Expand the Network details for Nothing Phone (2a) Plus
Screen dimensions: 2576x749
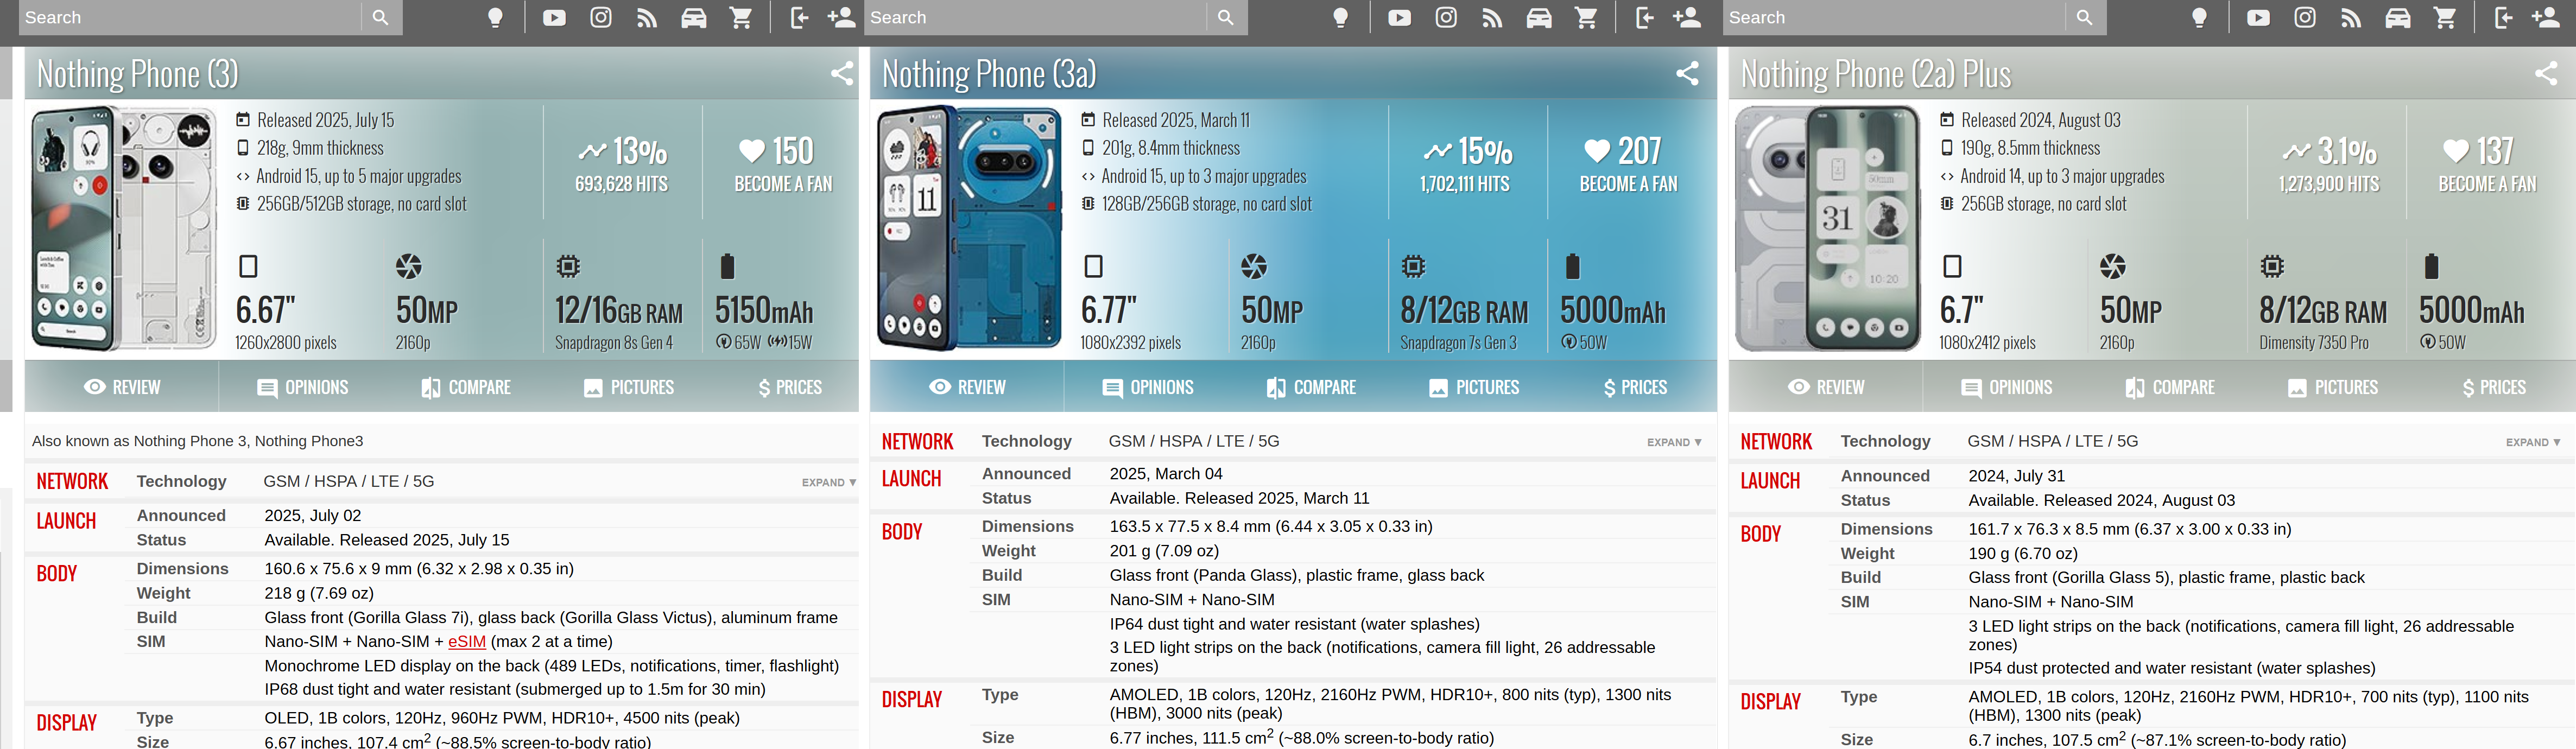click(x=2532, y=442)
